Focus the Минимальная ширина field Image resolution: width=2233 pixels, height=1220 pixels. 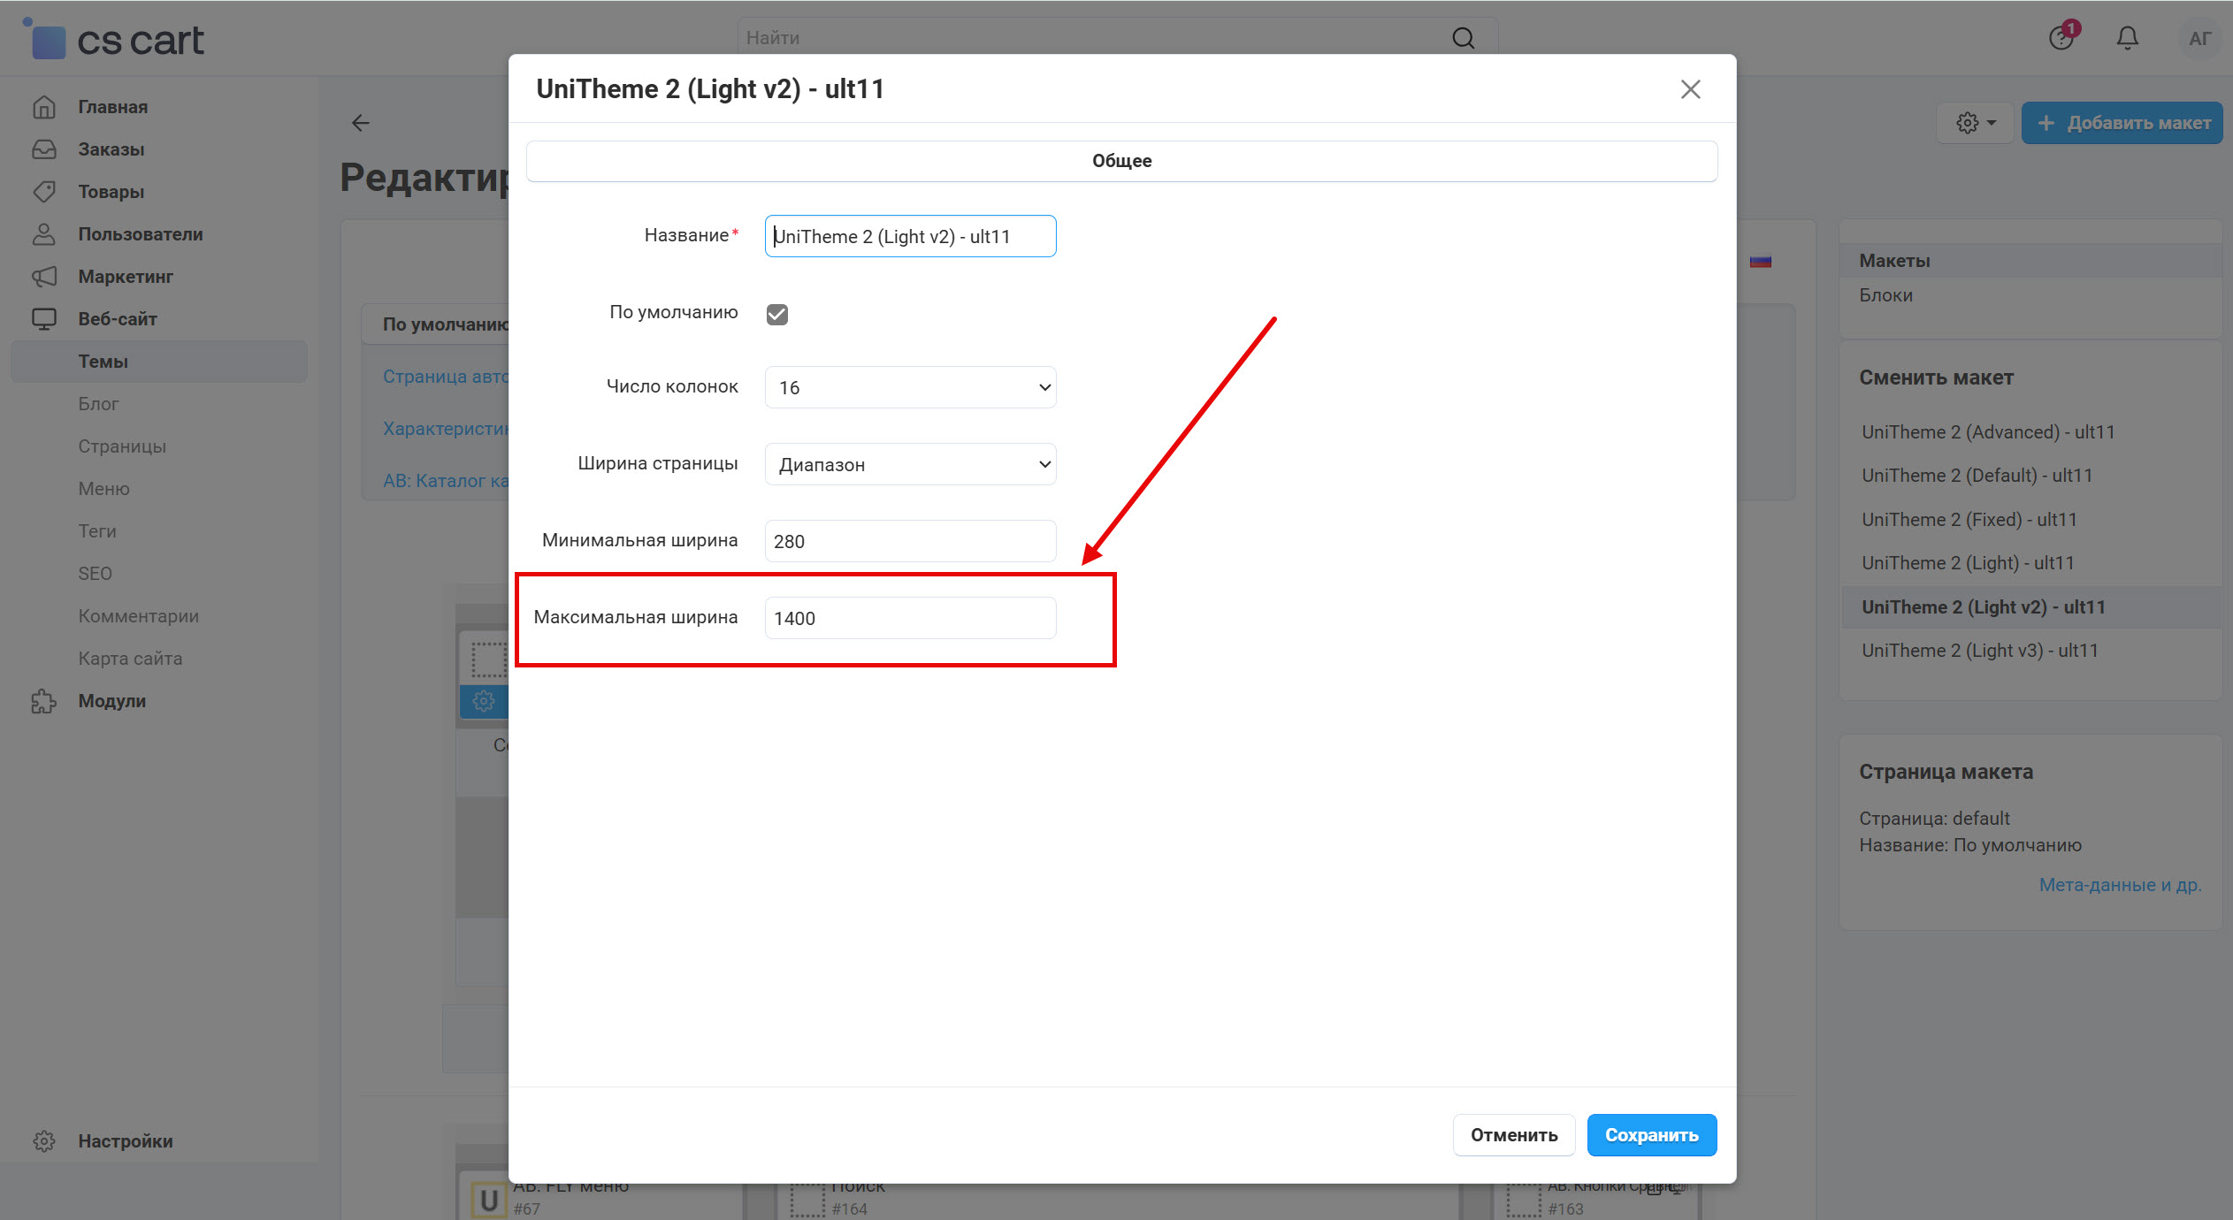[x=910, y=541]
